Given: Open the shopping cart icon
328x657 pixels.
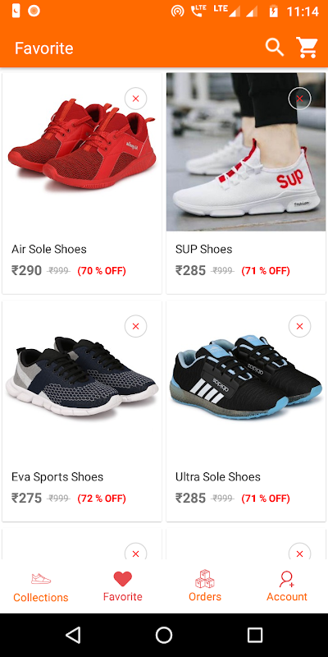Looking at the screenshot, I should 307,48.
